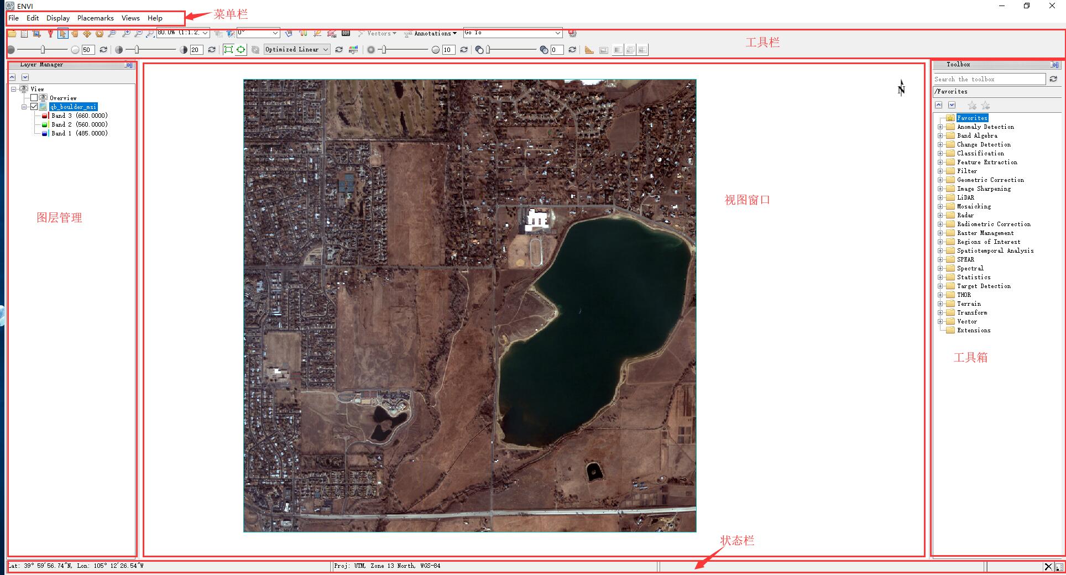Viewport: 1066px width, 575px height.
Task: Open the Optimized Linear stretch dropdown
Action: (326, 49)
